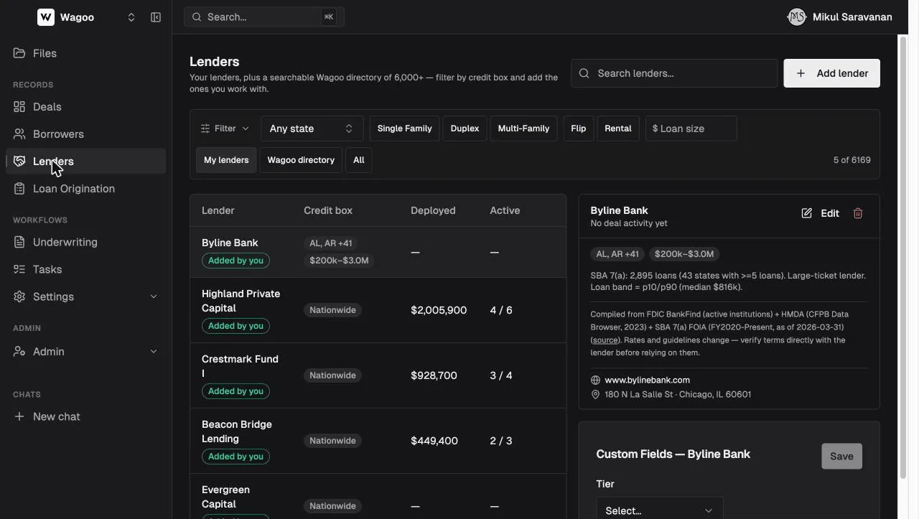The image size is (919, 519).
Task: Click the Deployed column header
Action: click(433, 210)
